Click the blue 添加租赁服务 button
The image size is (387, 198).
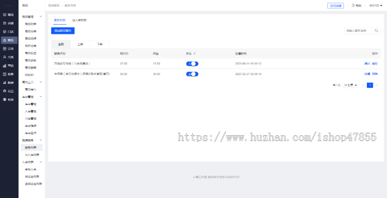[63, 31]
